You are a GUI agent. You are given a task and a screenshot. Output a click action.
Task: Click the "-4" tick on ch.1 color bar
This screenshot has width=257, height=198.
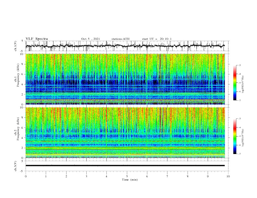[x=239, y=74]
